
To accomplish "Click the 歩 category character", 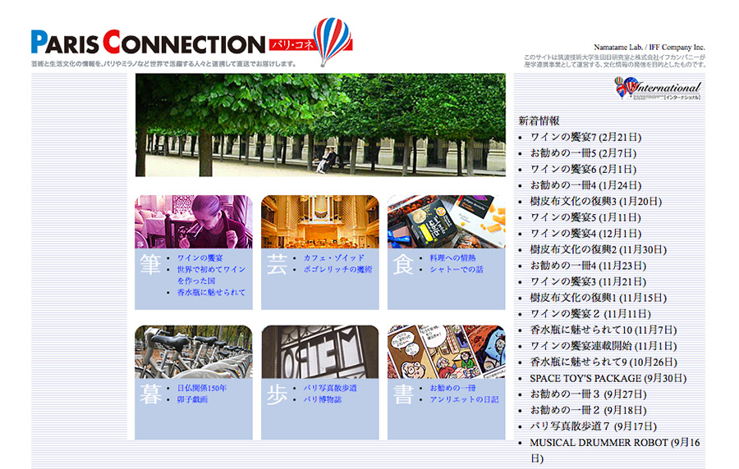I will 277,394.
